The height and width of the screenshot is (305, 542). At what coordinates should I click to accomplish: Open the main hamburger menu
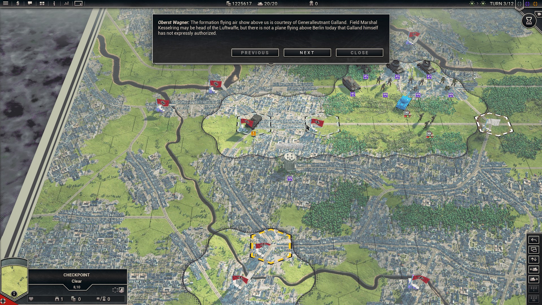[6, 3]
